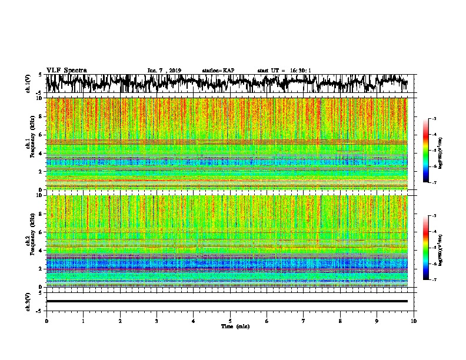Viewport: 466px width, 360px height.
Task: Click the ch.2 color scale bar
Action: pyautogui.click(x=425, y=248)
